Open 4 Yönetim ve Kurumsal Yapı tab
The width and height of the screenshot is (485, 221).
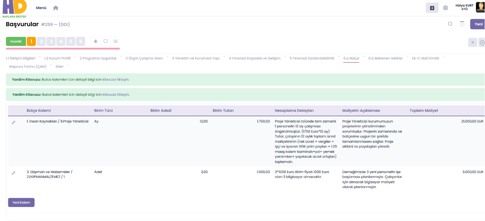(x=196, y=58)
